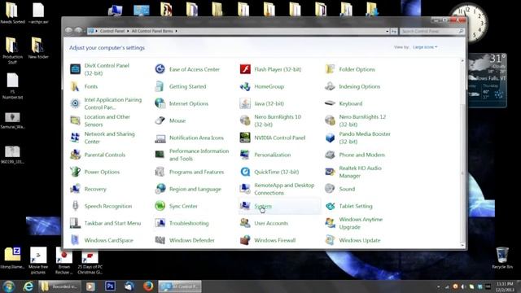This screenshot has width=521, height=293.
Task: Click Windows CardSpace link
Action: tap(108, 240)
